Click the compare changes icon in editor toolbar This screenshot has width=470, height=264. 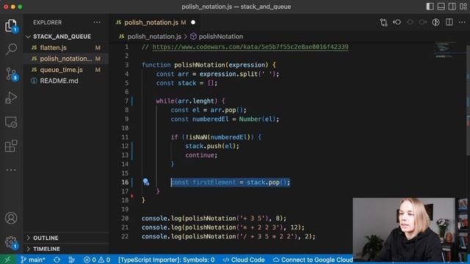coord(383,23)
